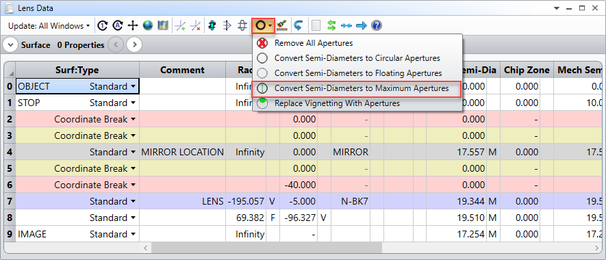This screenshot has width=606, height=260.
Task: Click the blue curved reverse arrow icon
Action: [x=298, y=26]
